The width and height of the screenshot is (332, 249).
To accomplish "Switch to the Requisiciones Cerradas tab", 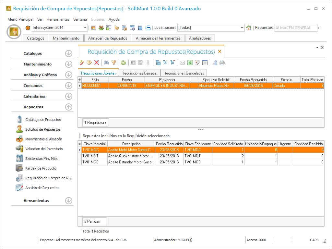I will point(139,73).
